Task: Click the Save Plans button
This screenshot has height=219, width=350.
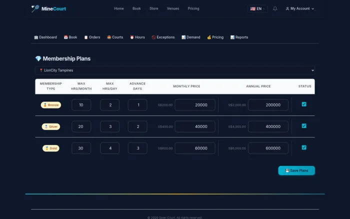Action: [x=296, y=170]
